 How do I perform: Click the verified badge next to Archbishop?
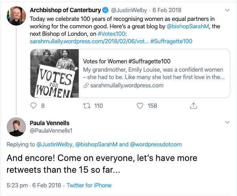(105, 10)
